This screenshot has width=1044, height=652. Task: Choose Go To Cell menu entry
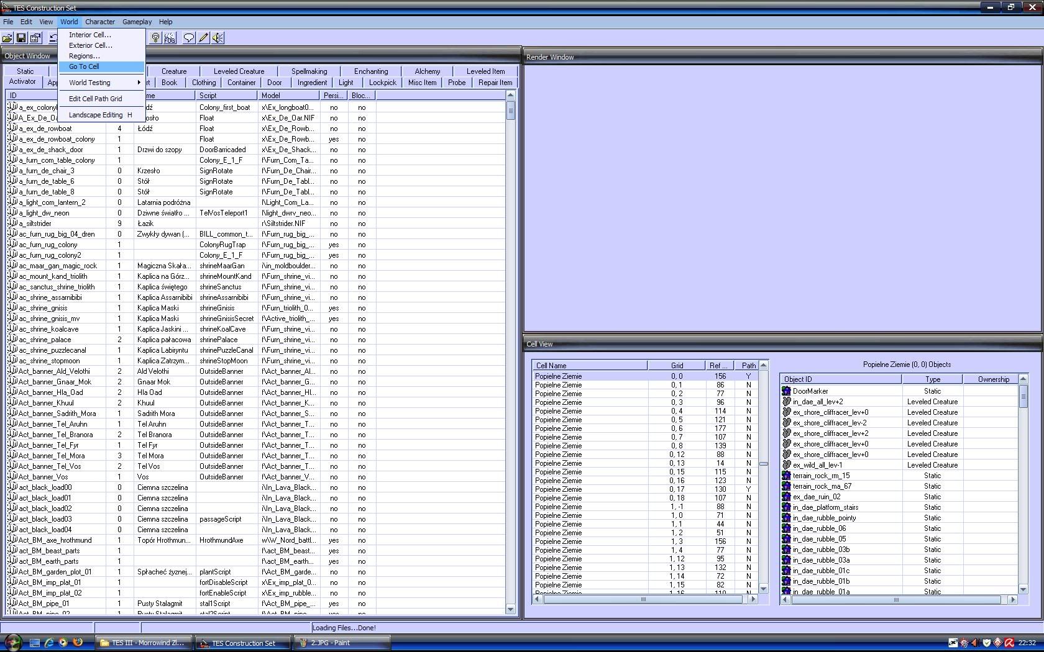(x=101, y=66)
